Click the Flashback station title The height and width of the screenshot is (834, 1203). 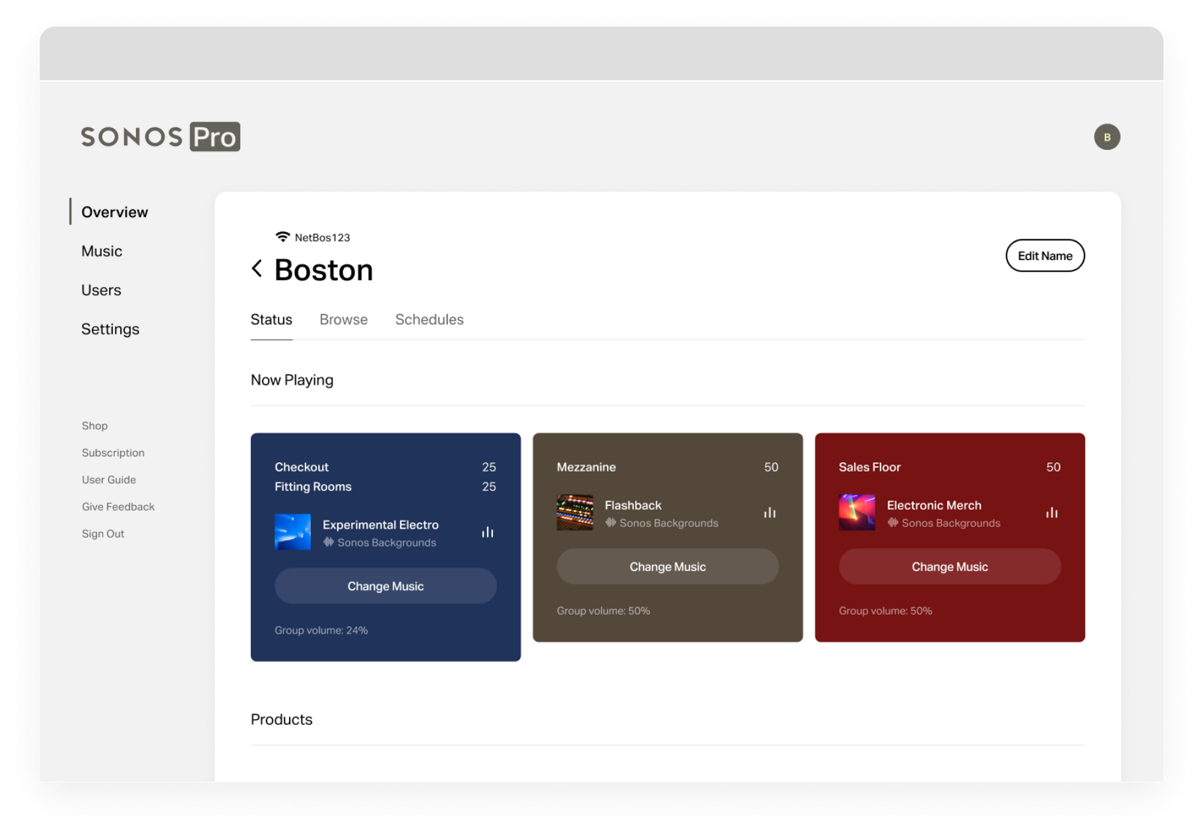coord(633,505)
